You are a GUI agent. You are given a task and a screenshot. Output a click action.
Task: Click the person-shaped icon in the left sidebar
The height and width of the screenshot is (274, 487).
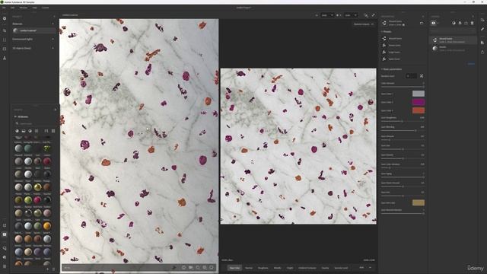point(5,58)
